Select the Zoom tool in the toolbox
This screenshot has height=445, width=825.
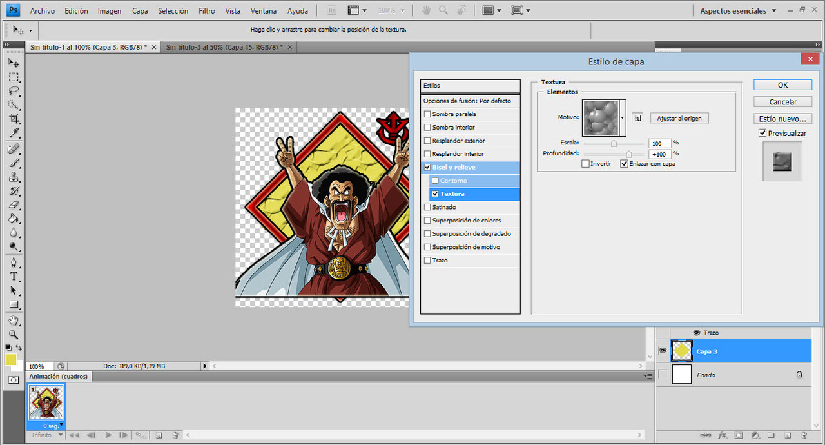point(14,335)
